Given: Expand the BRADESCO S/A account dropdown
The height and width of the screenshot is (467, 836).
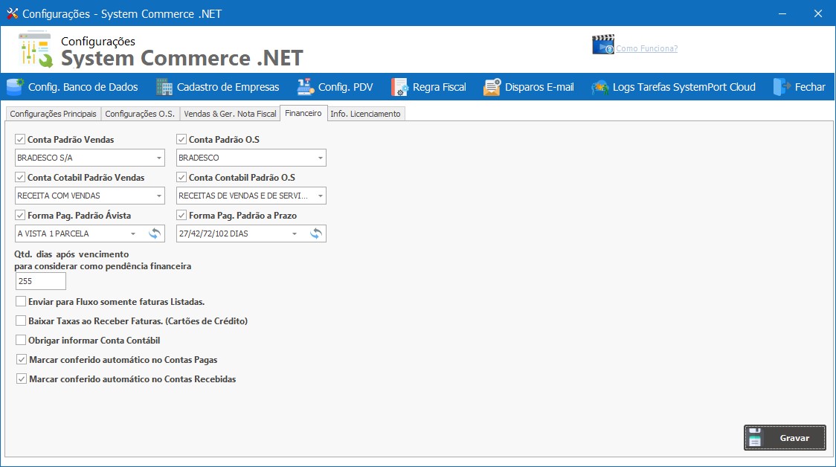Looking at the screenshot, I should (159, 158).
